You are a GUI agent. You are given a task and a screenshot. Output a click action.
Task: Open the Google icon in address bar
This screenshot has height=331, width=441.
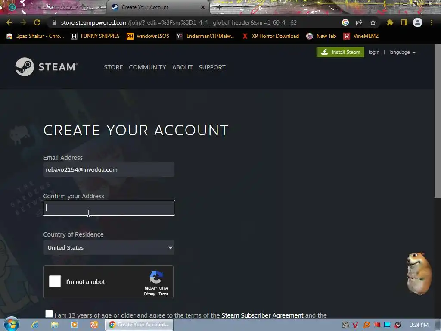345,22
